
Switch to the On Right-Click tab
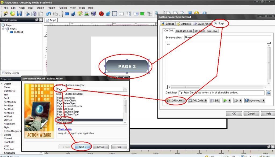pos(184,31)
